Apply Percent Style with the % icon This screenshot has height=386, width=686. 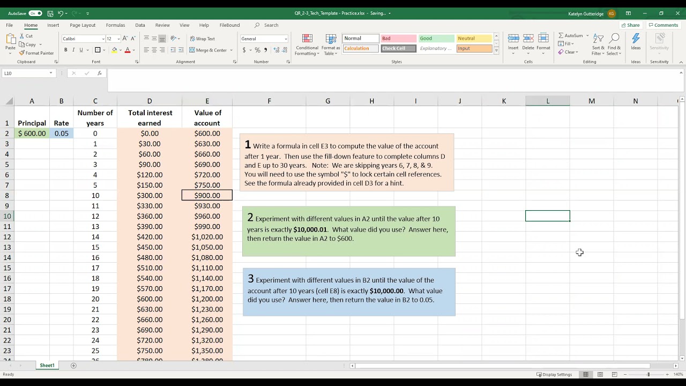(x=257, y=50)
